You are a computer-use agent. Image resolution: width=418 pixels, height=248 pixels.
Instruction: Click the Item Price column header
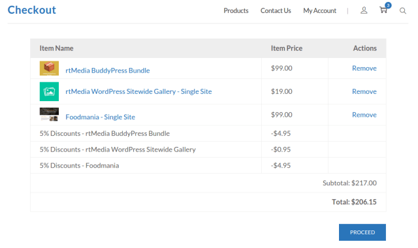pyautogui.click(x=287, y=48)
